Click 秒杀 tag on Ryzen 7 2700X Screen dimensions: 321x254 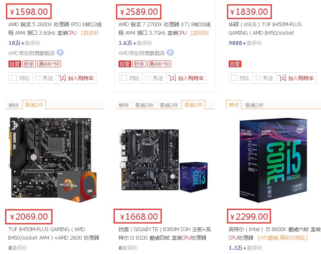139,64
